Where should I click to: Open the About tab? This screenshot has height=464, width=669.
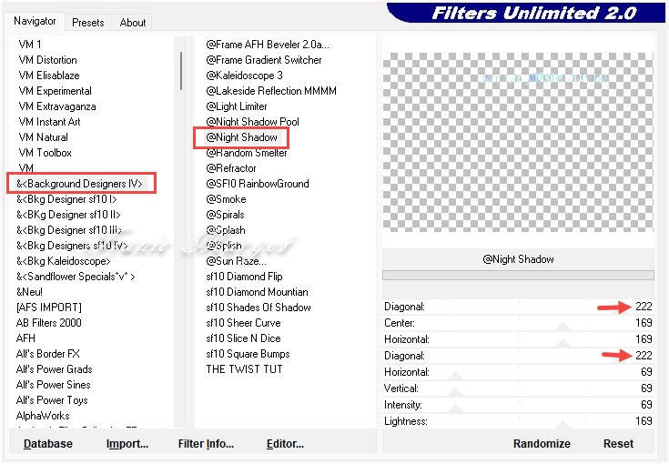[x=133, y=23]
